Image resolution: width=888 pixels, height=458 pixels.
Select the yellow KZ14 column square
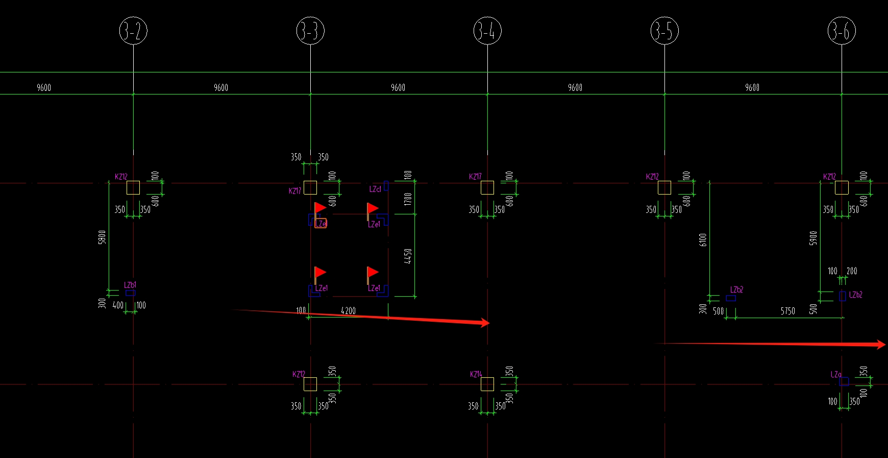tap(487, 384)
